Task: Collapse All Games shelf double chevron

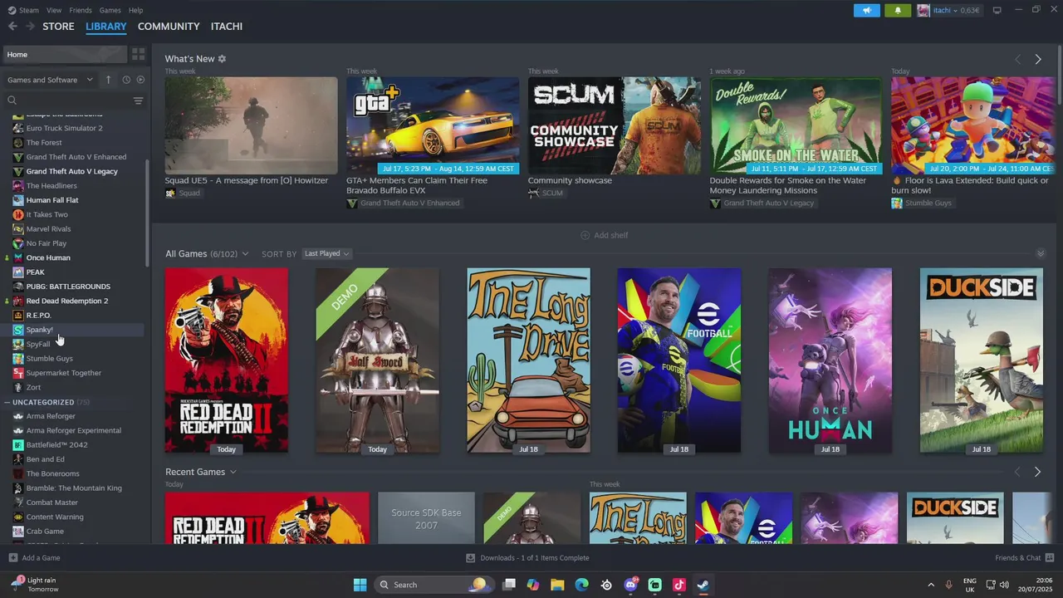Action: point(1041,253)
